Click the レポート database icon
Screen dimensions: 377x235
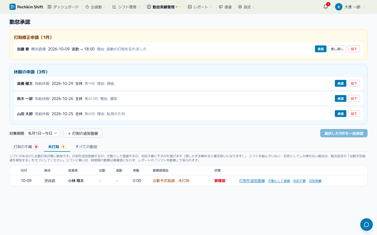(190, 7)
